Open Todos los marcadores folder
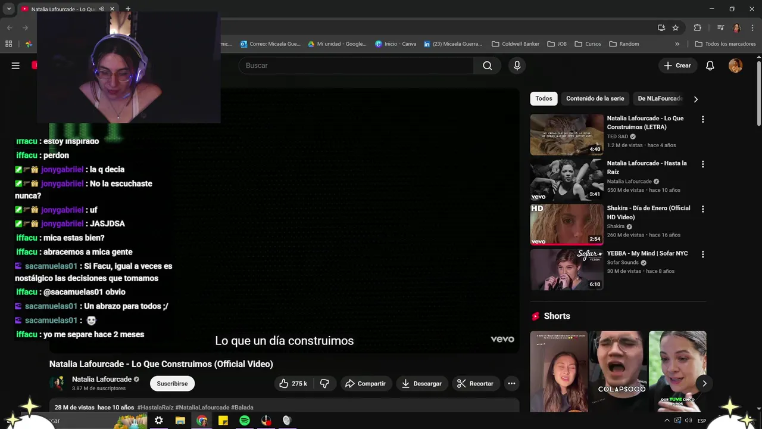Viewport: 762px width, 429px height. (725, 43)
